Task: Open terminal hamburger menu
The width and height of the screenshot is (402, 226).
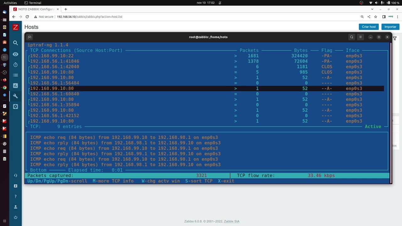Action: point(361,37)
